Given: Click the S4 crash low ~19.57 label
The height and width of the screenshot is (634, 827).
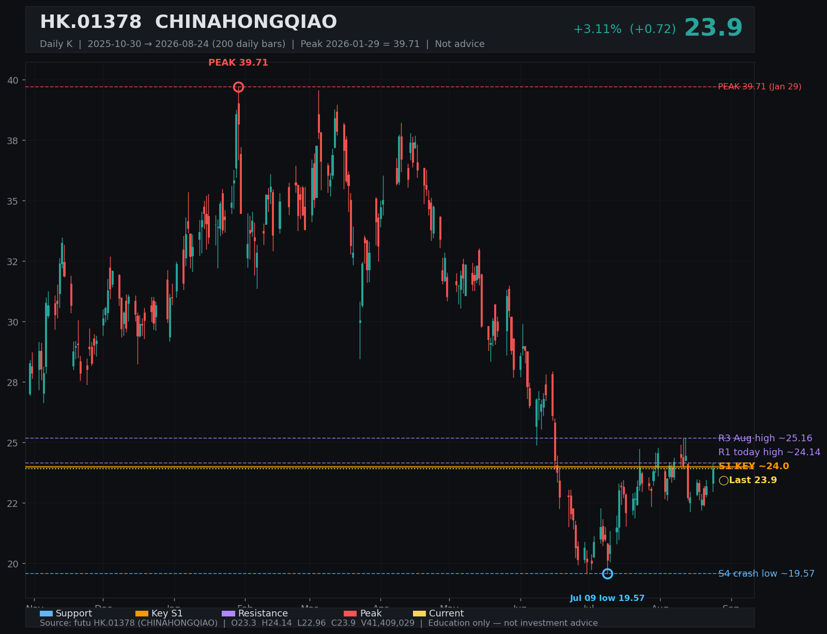Looking at the screenshot, I should [x=766, y=574].
